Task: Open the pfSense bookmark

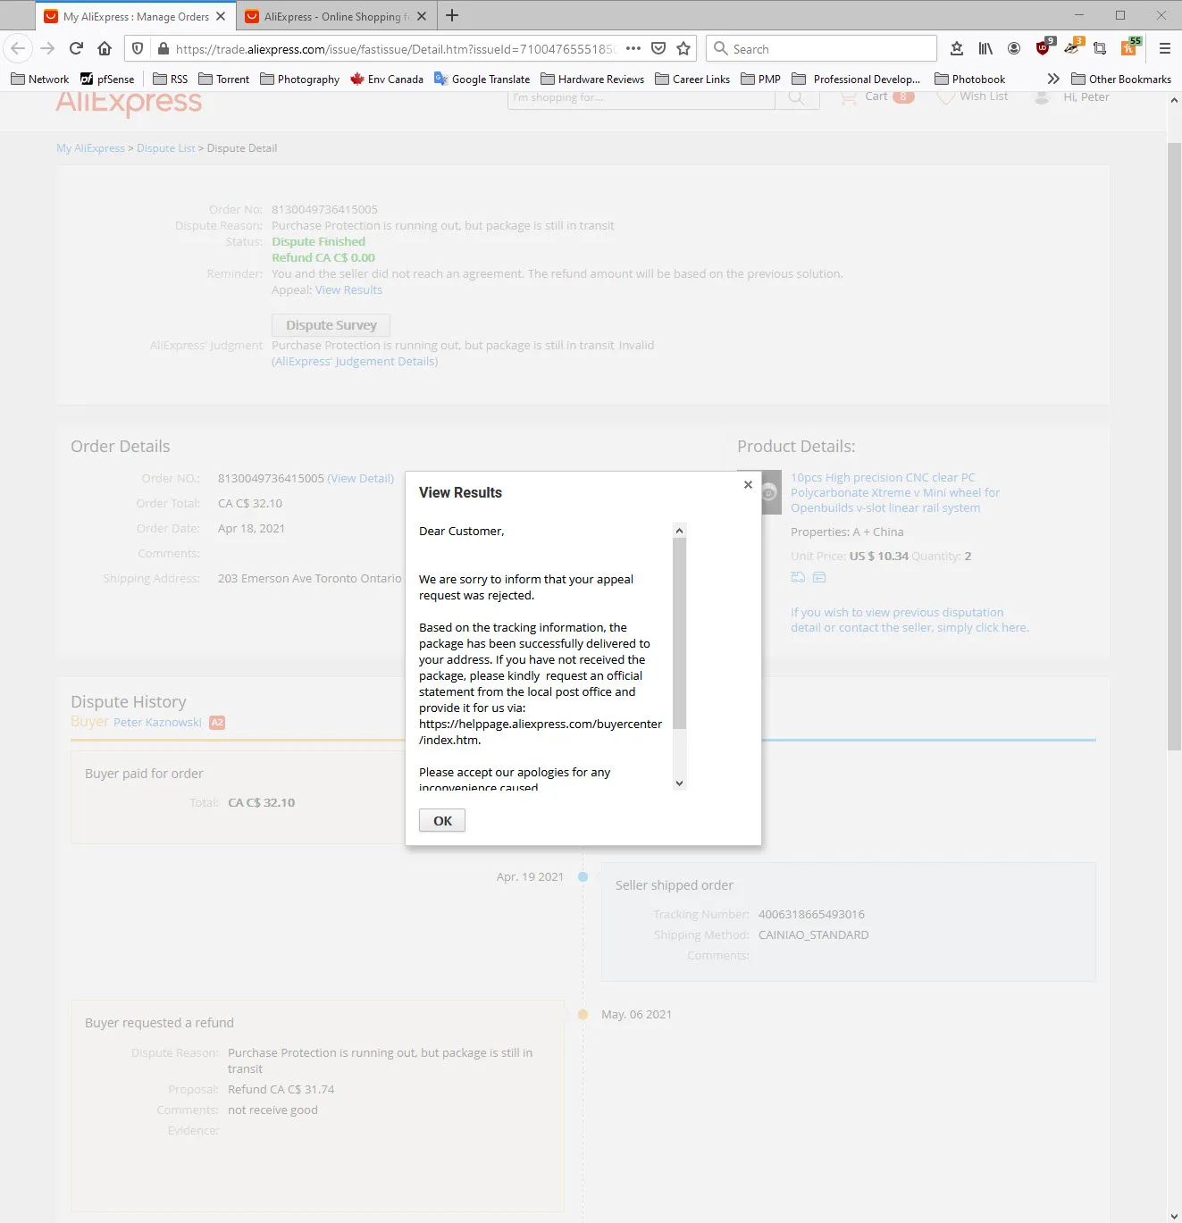Action: click(107, 79)
